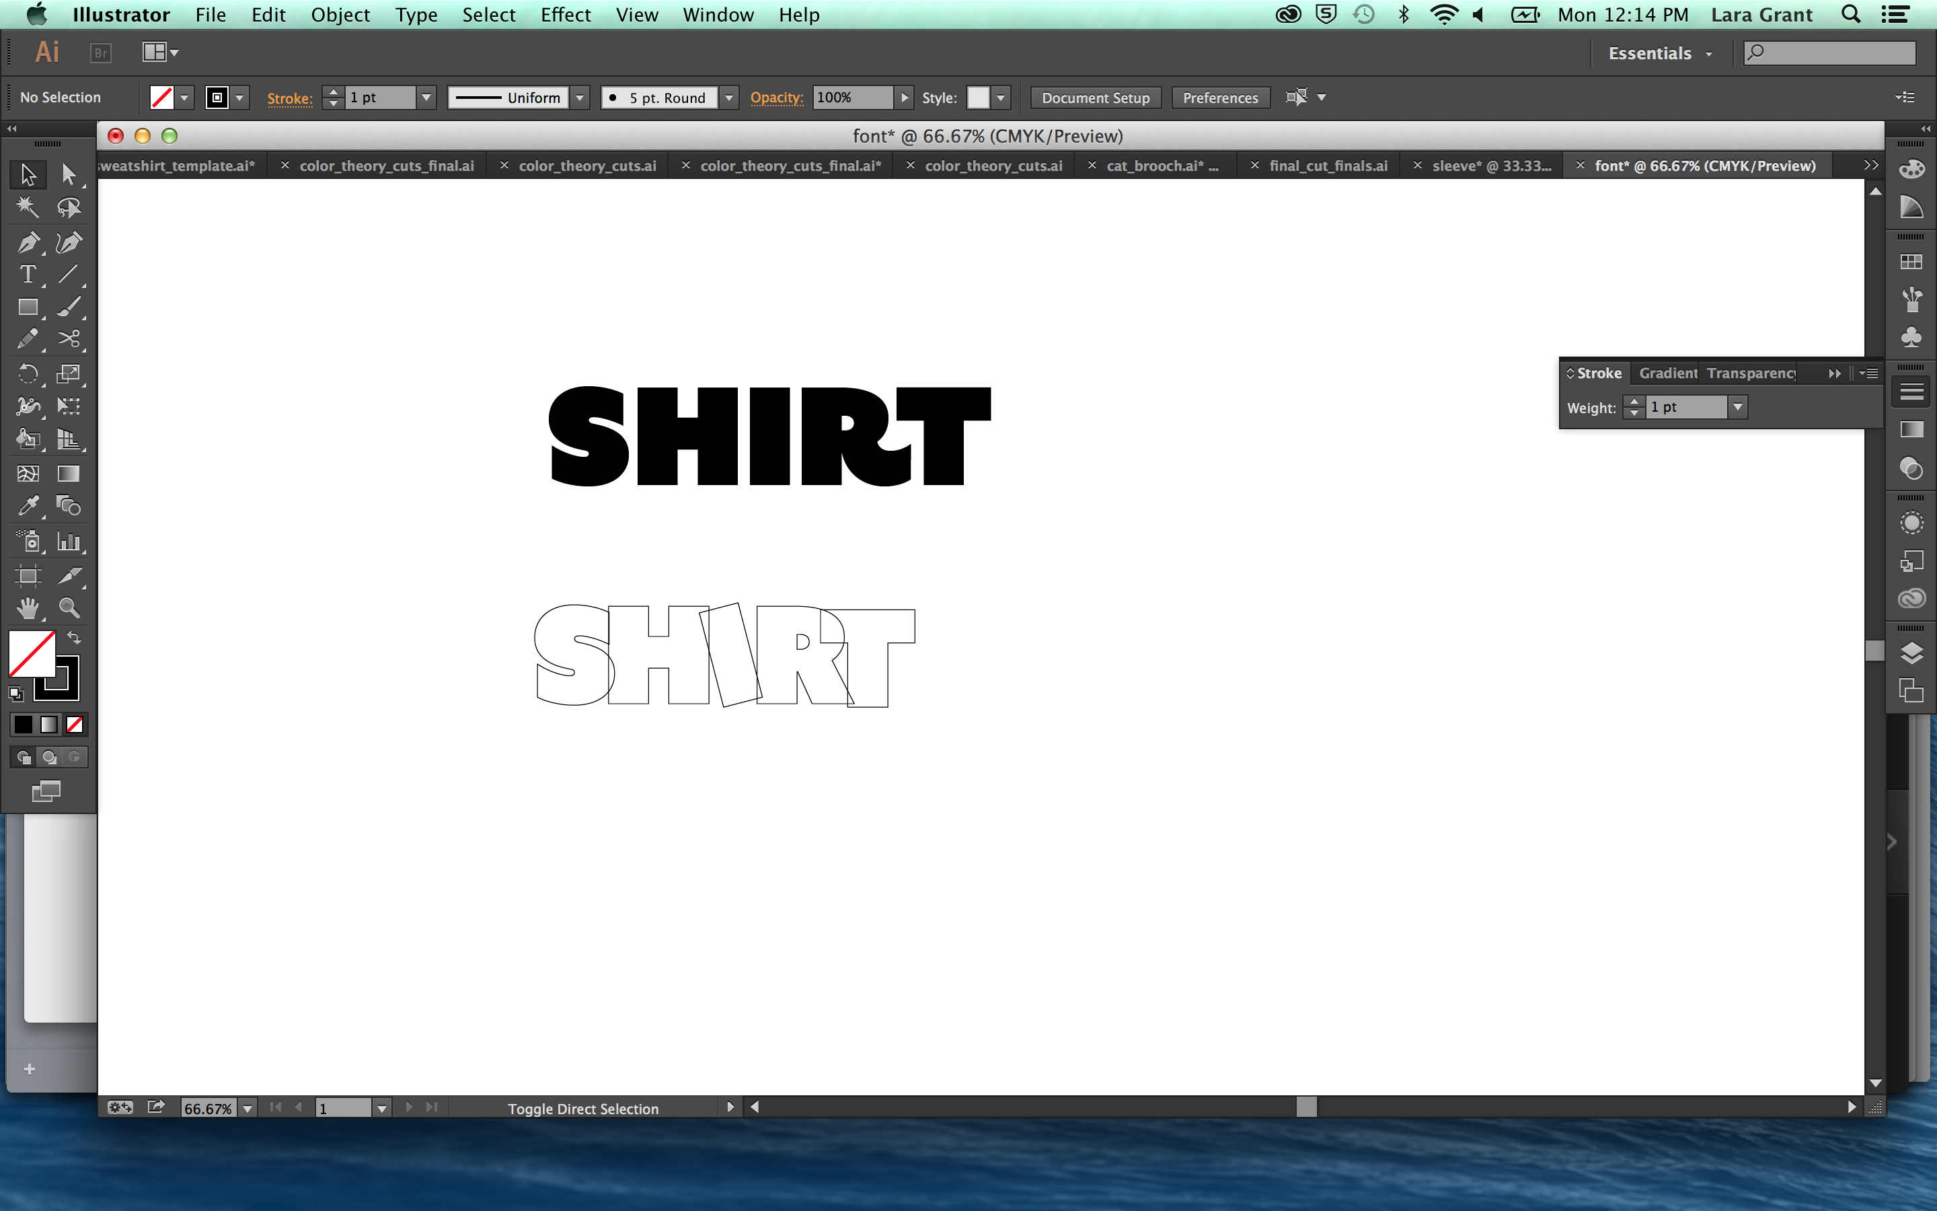Select the Zoom tool
This screenshot has width=1937, height=1211.
[x=69, y=609]
